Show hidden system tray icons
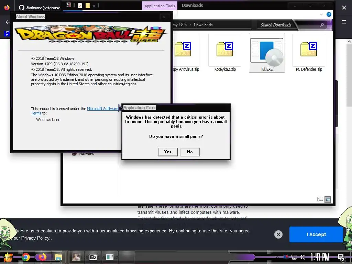 tap(278, 257)
